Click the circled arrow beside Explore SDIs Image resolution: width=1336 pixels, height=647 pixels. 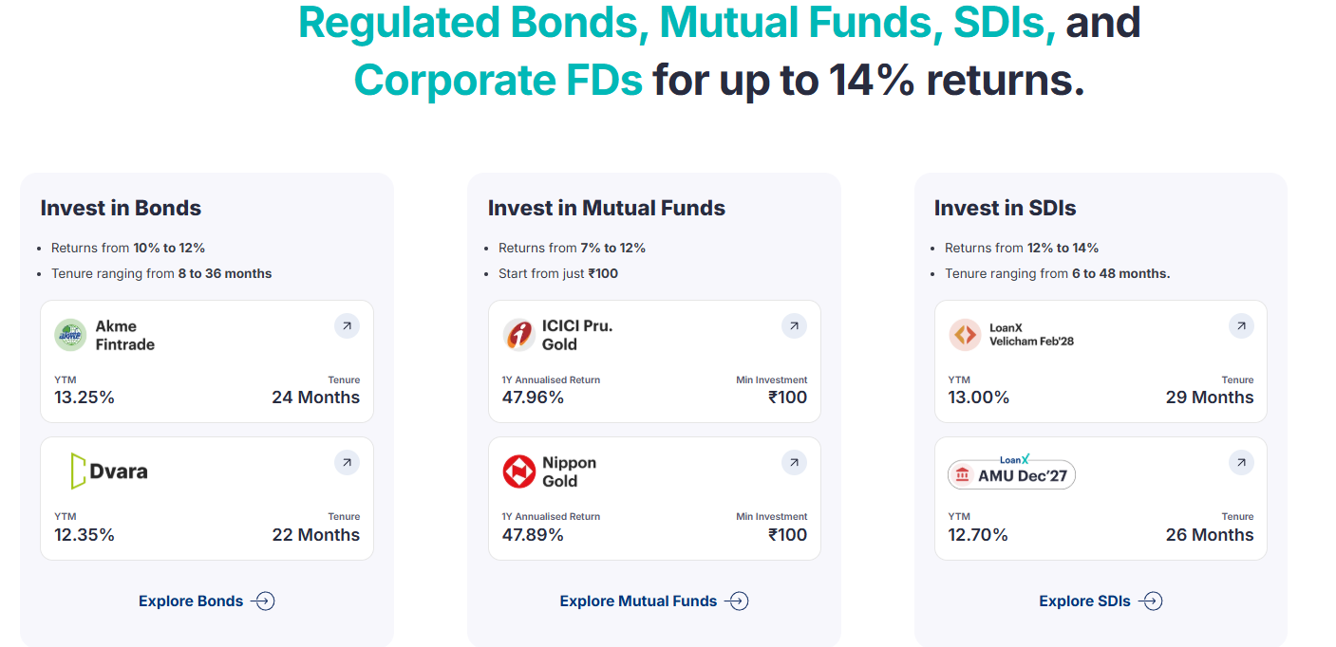tap(1151, 601)
